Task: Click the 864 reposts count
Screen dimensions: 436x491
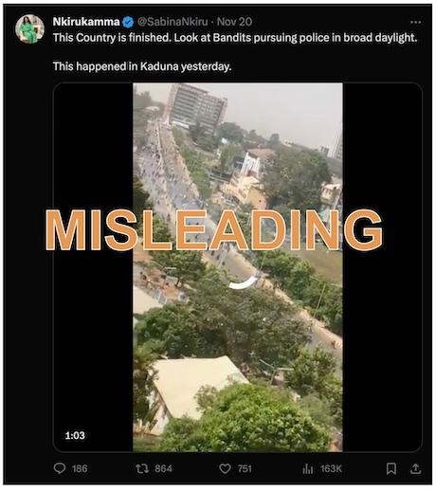Action: 163,468
